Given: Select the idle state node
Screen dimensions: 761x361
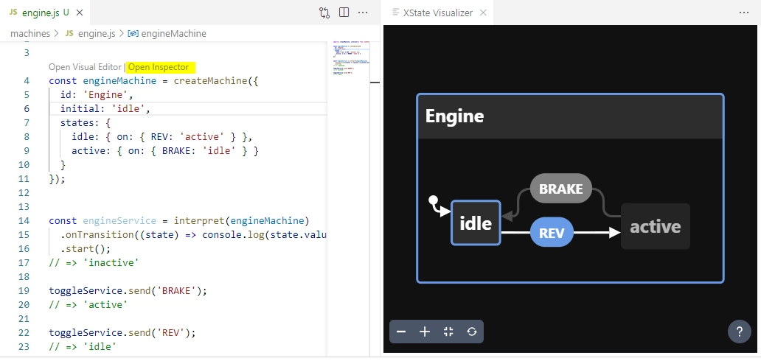Looking at the screenshot, I should click(476, 222).
